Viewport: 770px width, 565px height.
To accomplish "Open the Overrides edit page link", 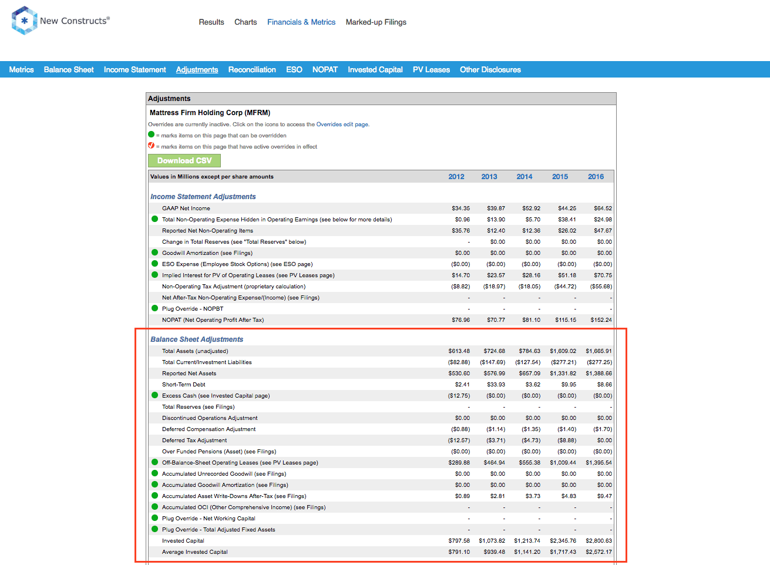I will tap(342, 125).
